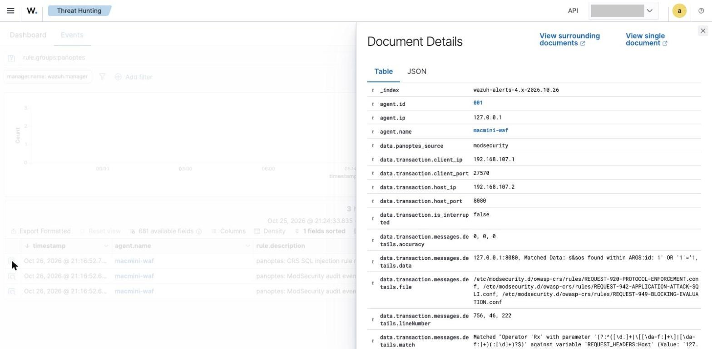The height and width of the screenshot is (349, 712).
Task: Click the rule.description column header
Action: [280, 246]
